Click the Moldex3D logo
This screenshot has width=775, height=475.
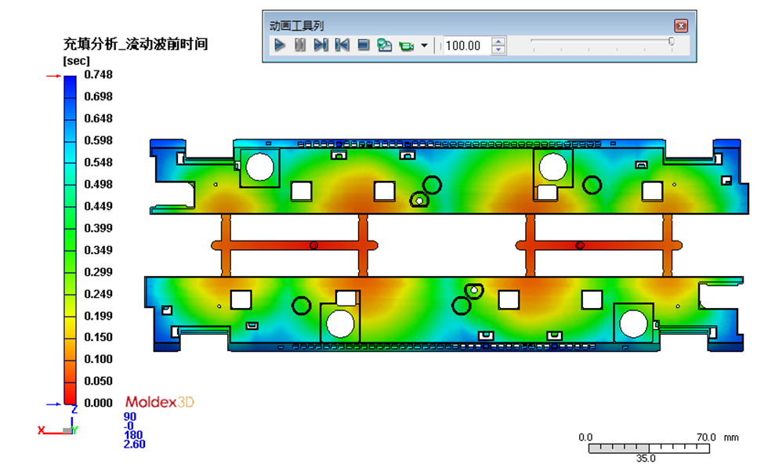click(x=159, y=402)
